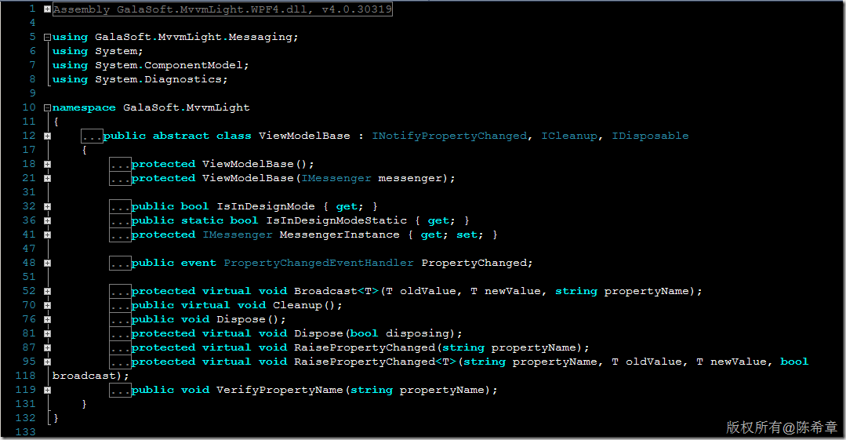Click the set accessor of MessengerInstance

pyautogui.click(x=467, y=235)
